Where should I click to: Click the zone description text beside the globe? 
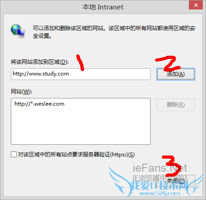point(114,32)
